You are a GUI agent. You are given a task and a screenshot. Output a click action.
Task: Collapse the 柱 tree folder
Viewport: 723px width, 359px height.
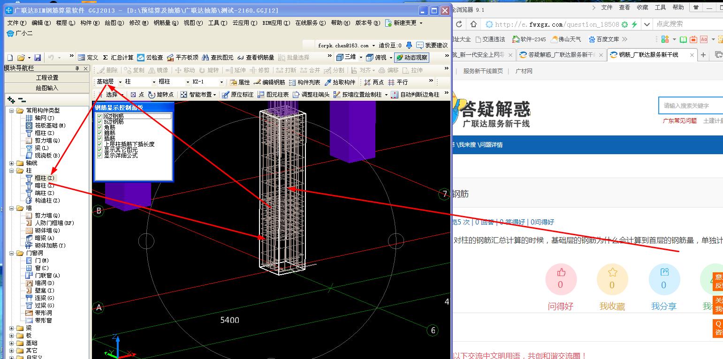pos(11,171)
